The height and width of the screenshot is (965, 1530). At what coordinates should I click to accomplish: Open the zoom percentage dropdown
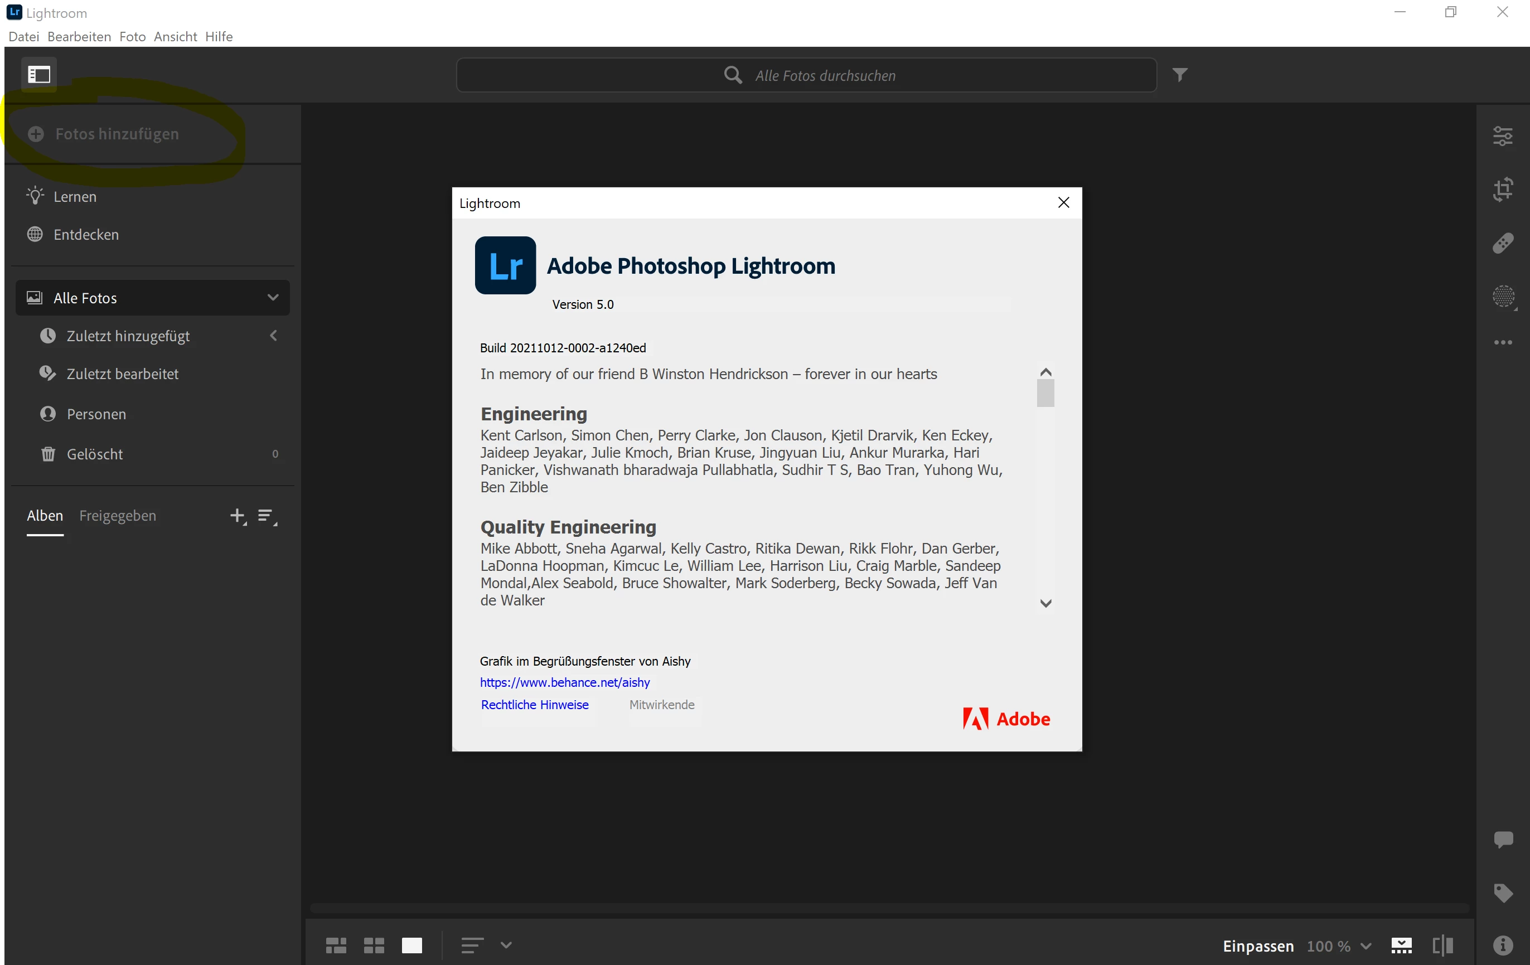(1366, 946)
